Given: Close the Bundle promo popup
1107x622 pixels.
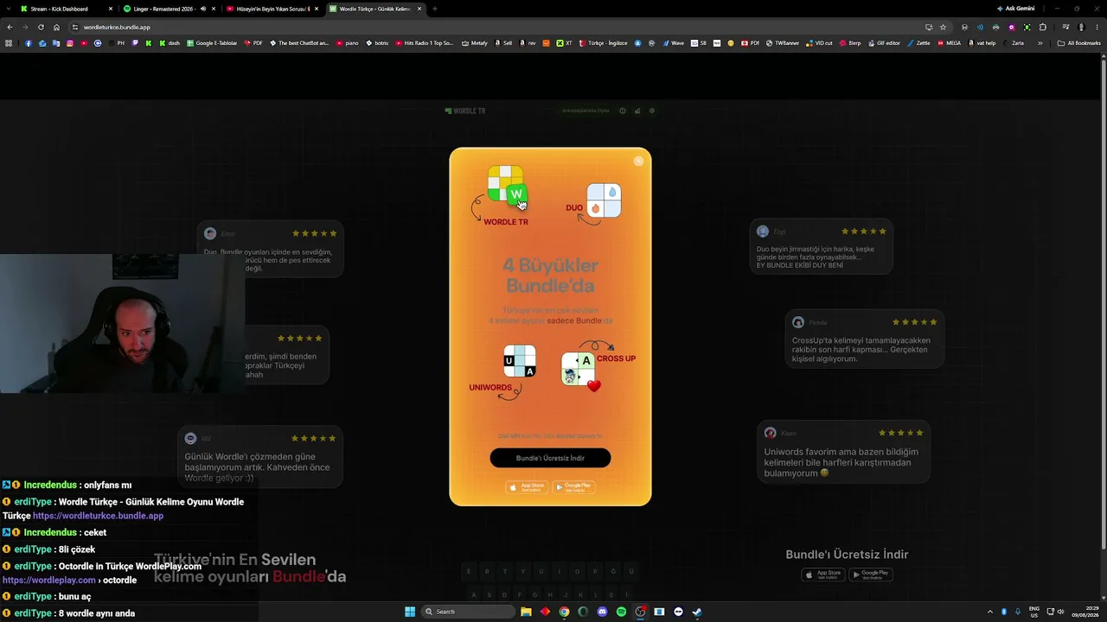Looking at the screenshot, I should (638, 161).
